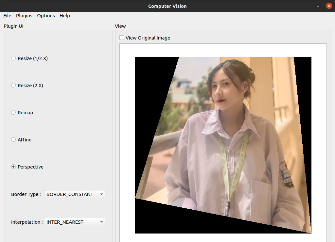Click the BORDER_CONSTANT combo box text
Image resolution: width=335 pixels, height=242 pixels.
[x=70, y=194]
